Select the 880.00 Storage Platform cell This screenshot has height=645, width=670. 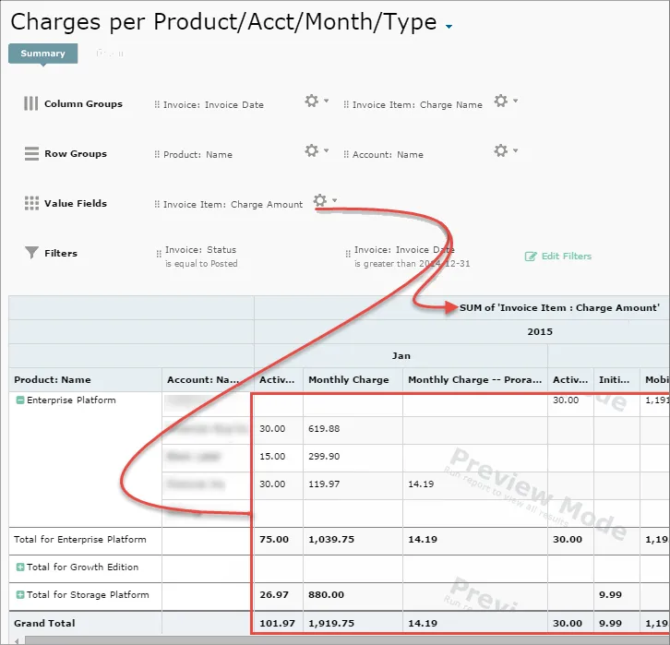(x=353, y=595)
